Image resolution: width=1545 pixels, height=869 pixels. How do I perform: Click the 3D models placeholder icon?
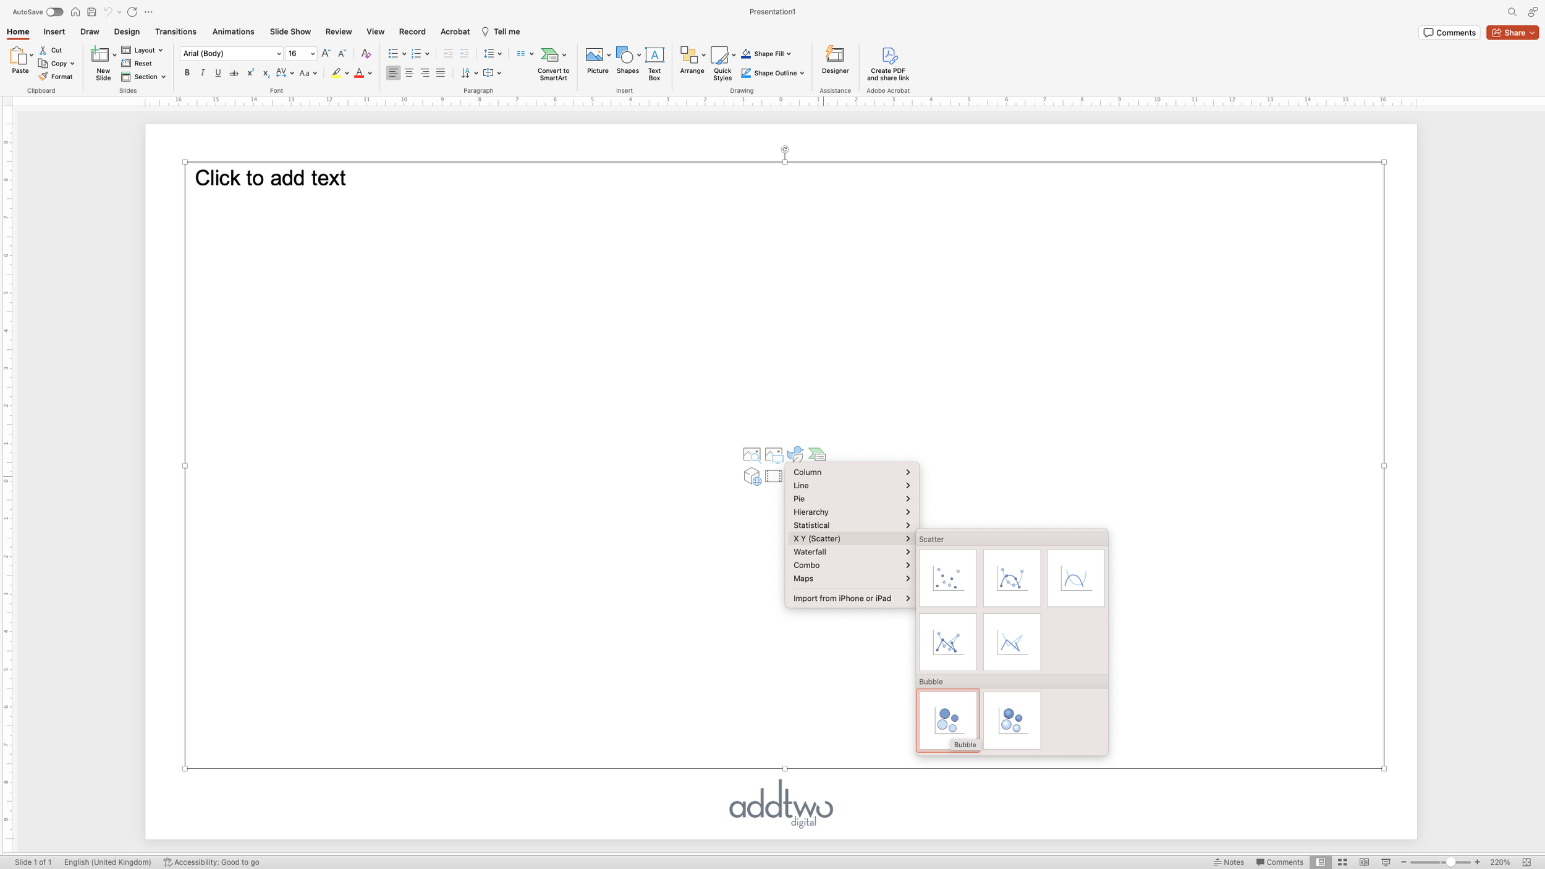(751, 477)
